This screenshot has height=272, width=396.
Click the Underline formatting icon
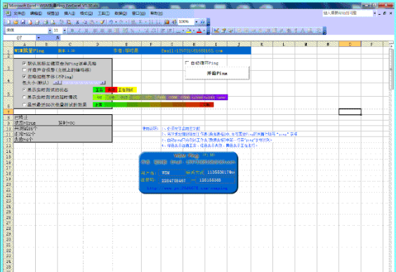(x=86, y=31)
